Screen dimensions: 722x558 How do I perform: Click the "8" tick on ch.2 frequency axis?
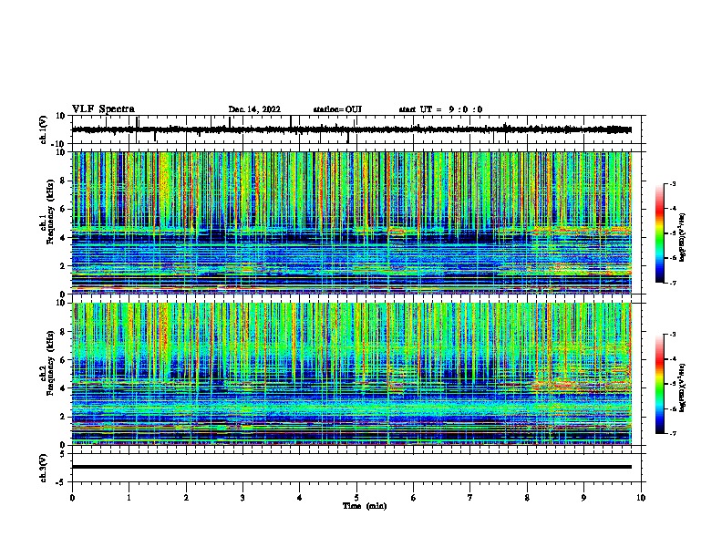coord(64,332)
